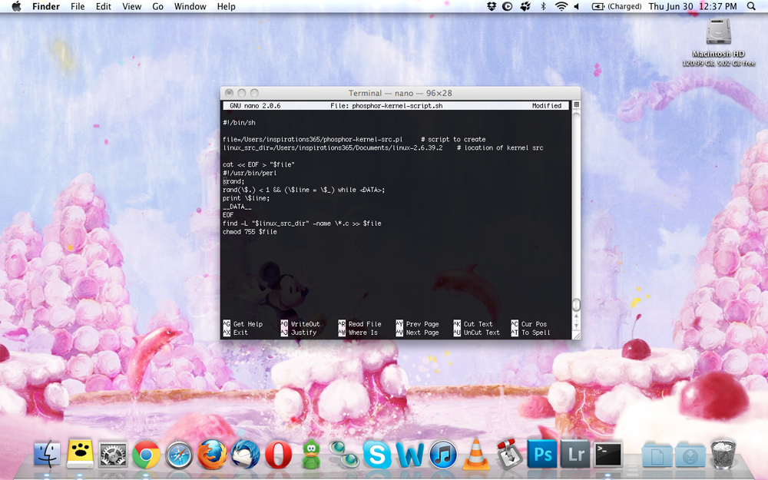
Task: Open the Help menu
Action: (227, 6)
